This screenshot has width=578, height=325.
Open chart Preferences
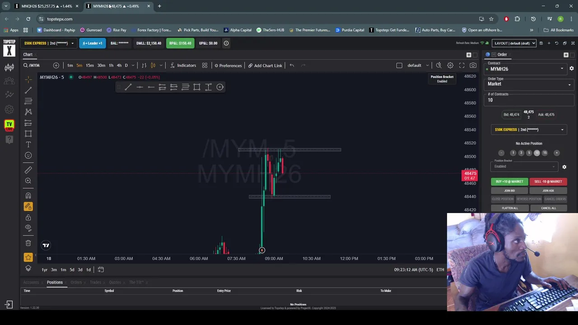228,65
